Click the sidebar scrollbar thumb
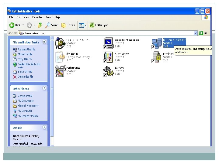Screen dimensions: 219x164 pyautogui.click(x=52, y=88)
